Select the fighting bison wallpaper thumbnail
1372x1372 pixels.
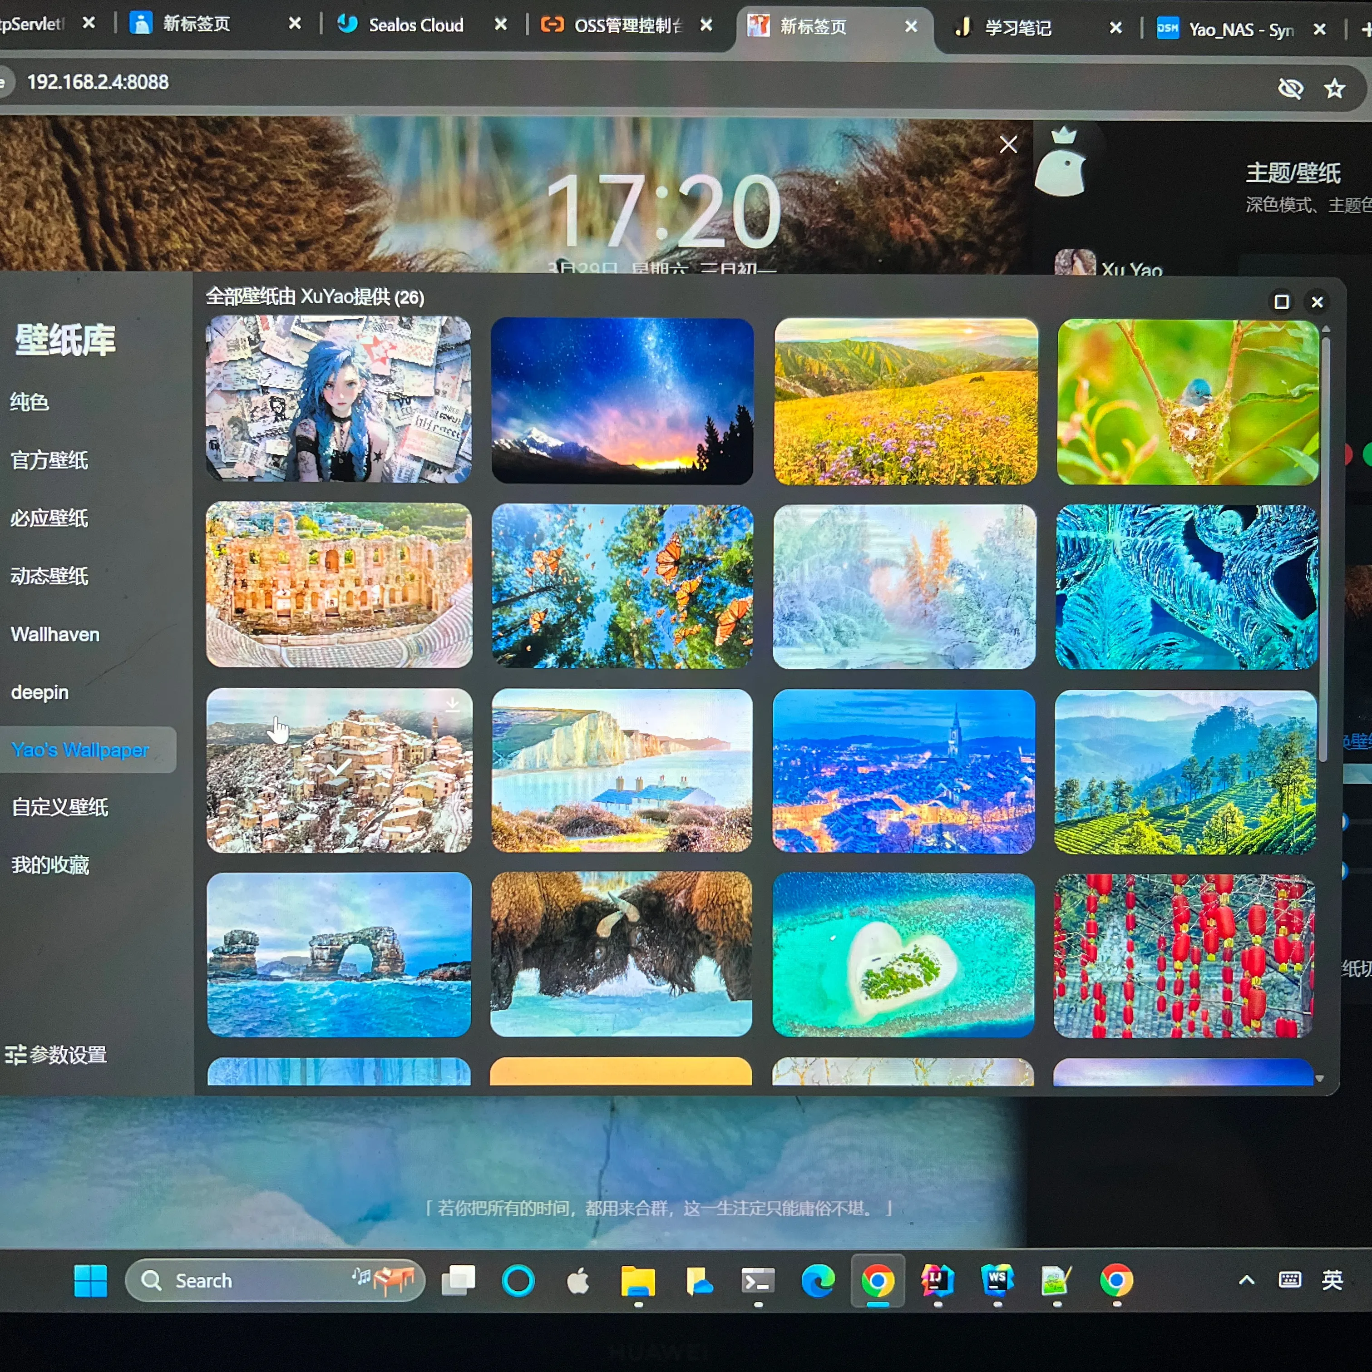click(621, 954)
